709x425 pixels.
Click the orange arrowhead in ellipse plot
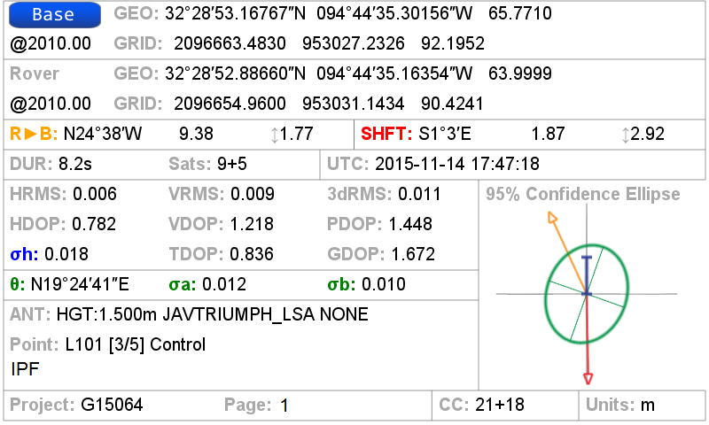click(553, 218)
